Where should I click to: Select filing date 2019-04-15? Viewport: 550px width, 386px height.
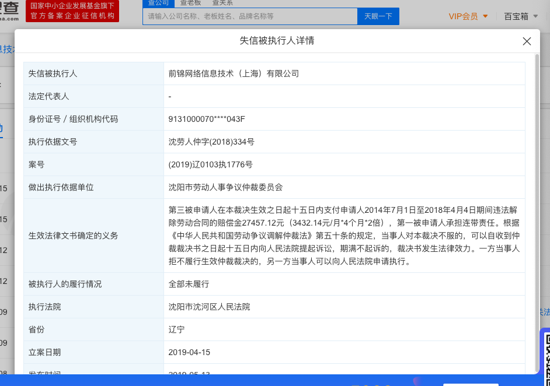coord(189,352)
